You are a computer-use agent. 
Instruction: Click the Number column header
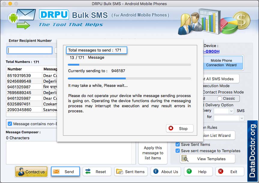tap(24, 69)
